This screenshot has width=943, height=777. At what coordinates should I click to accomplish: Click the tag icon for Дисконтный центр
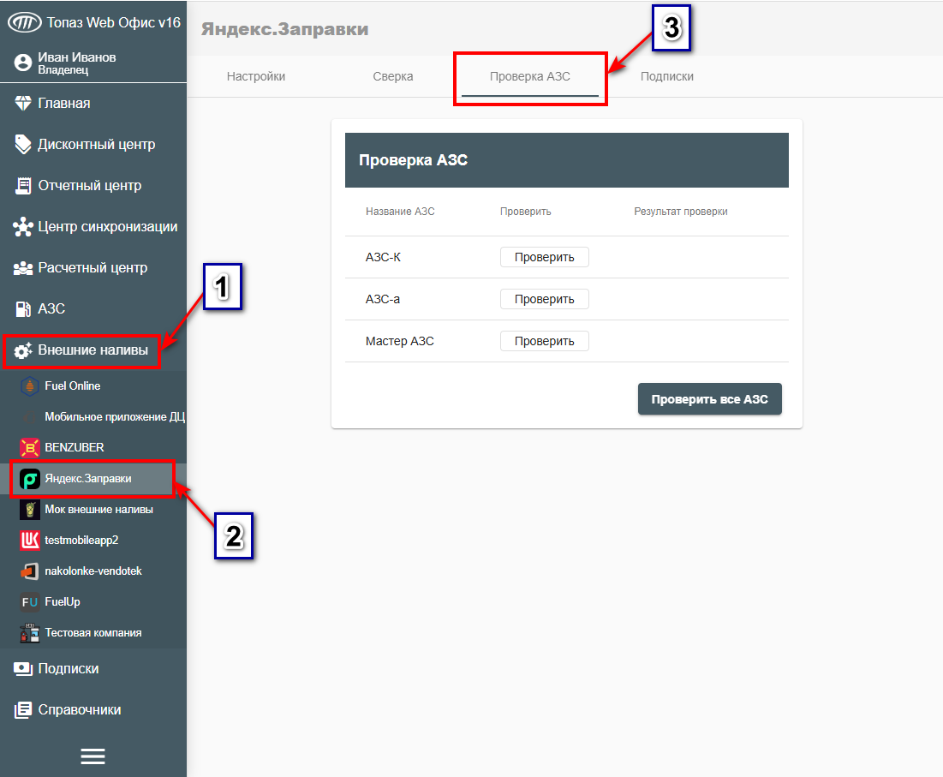[x=23, y=144]
